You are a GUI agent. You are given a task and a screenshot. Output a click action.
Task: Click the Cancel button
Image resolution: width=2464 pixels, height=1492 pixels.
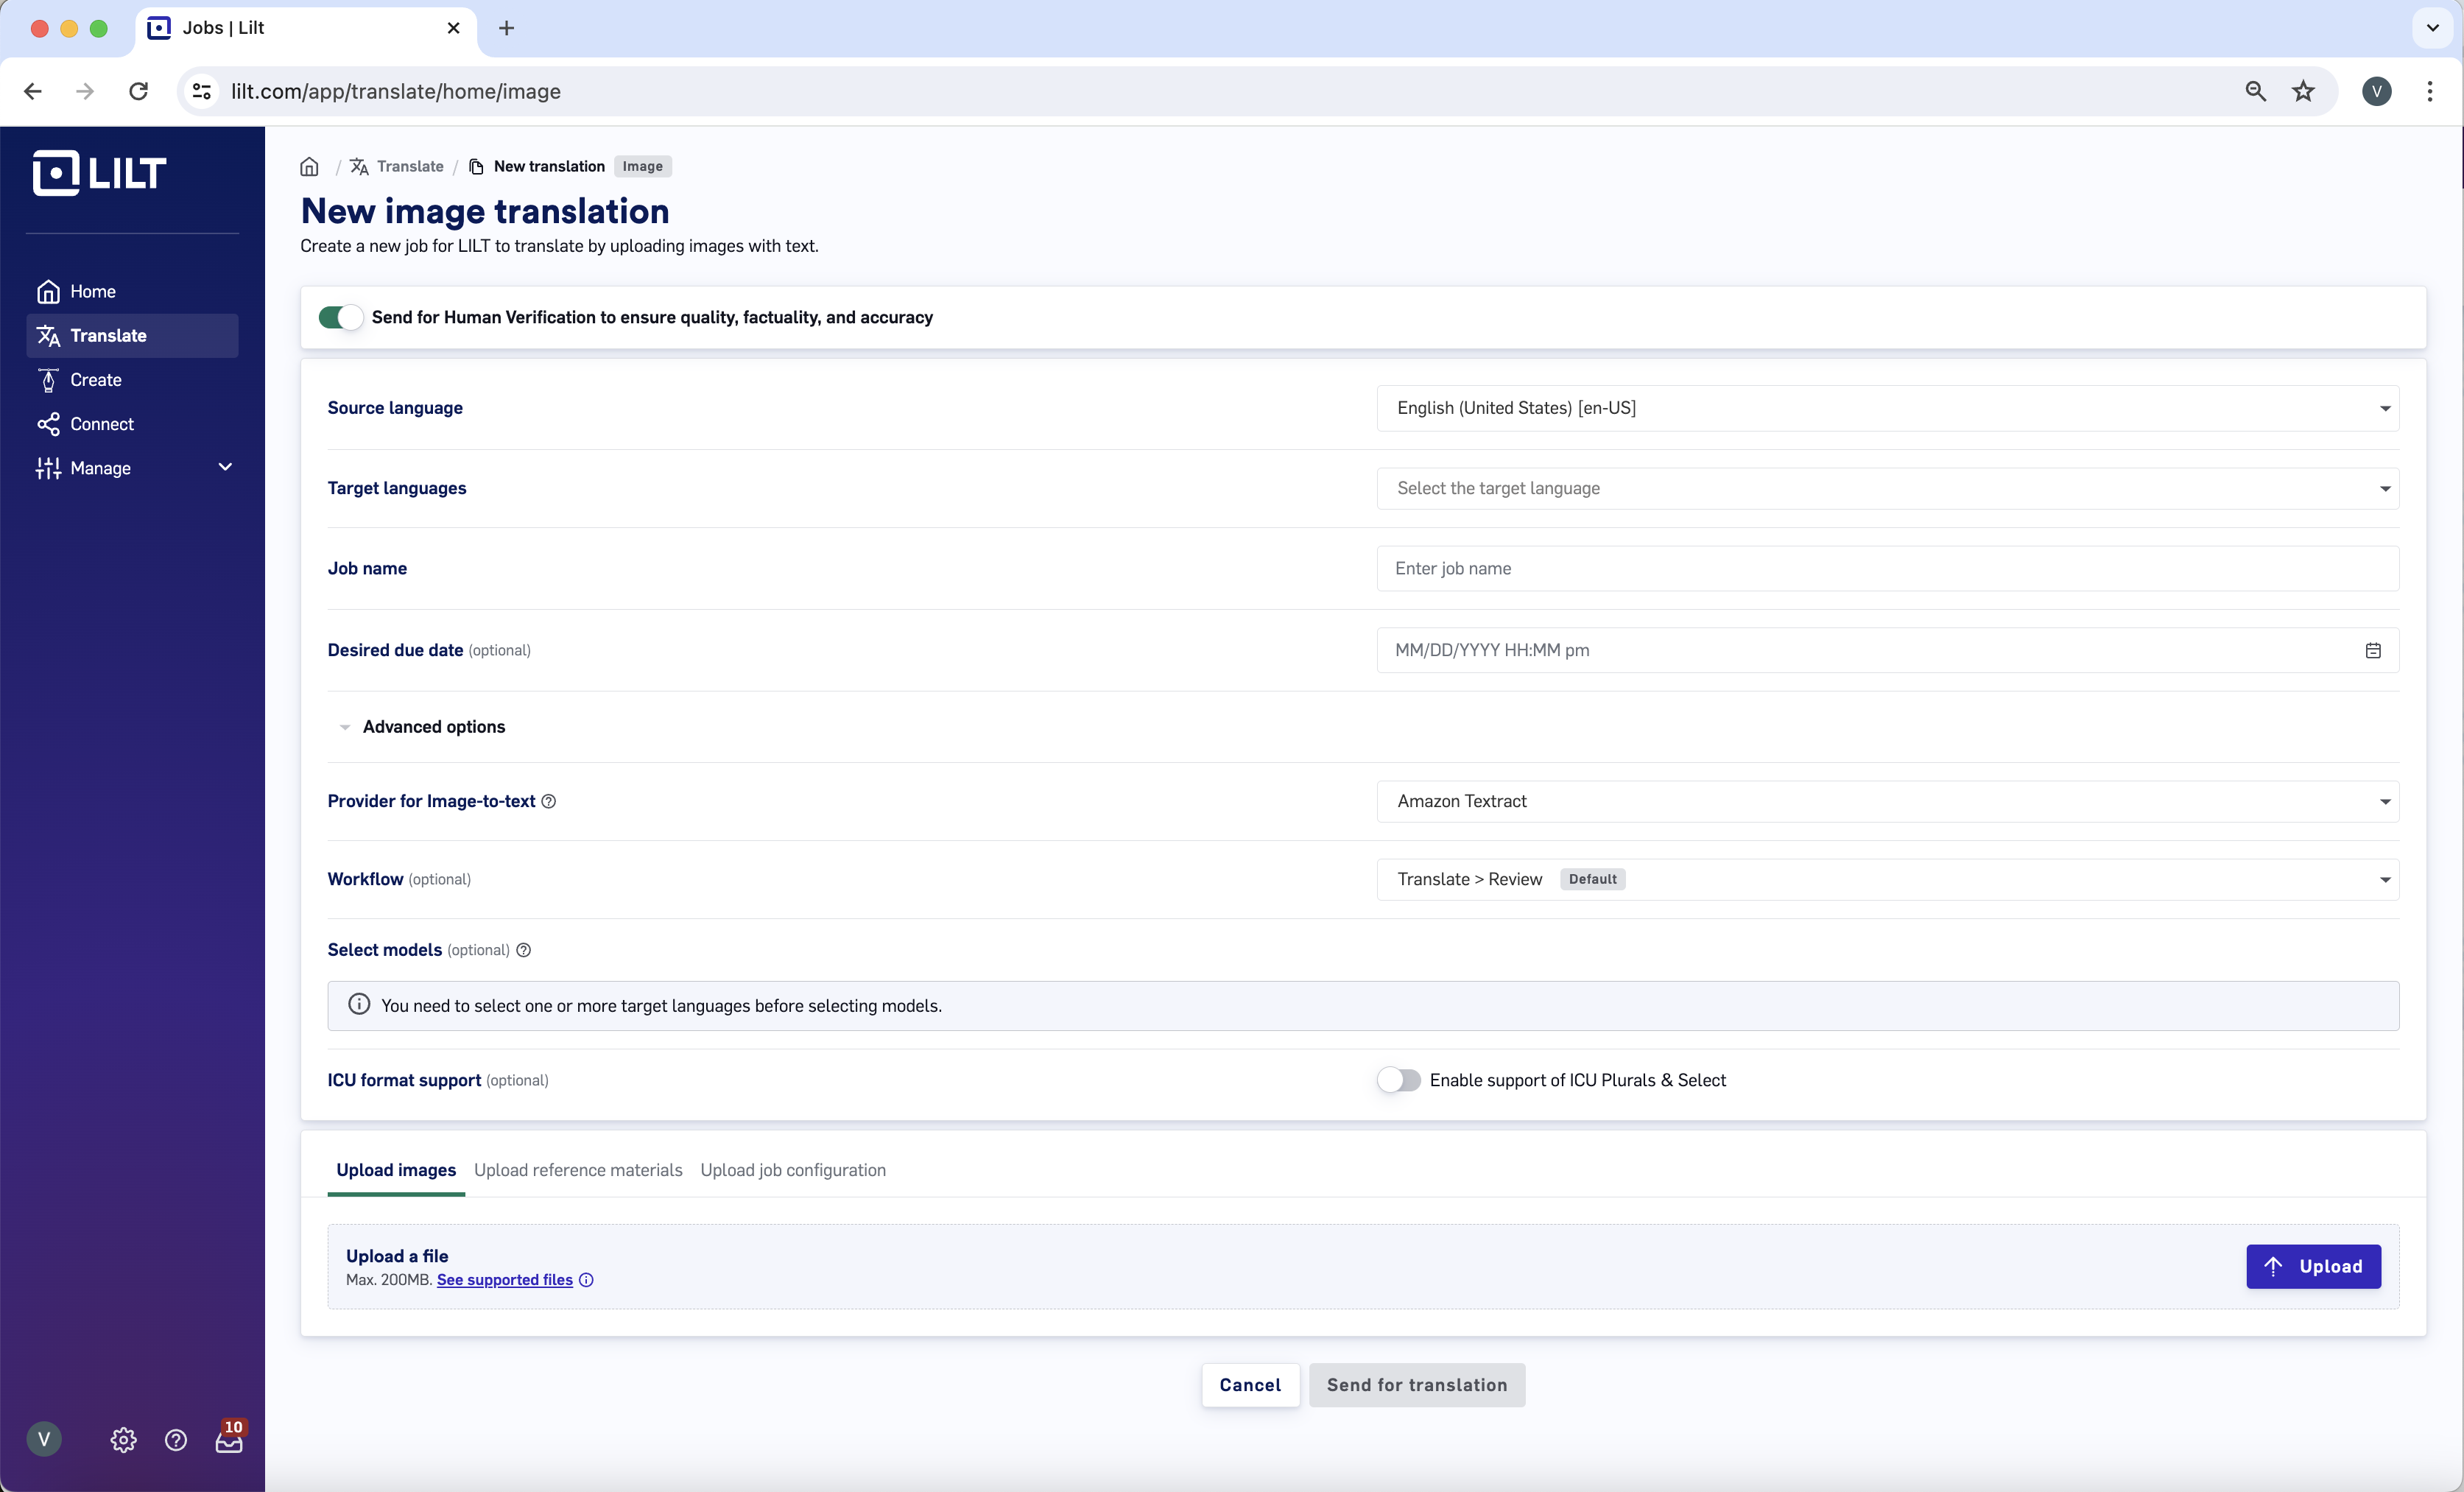1250,1385
